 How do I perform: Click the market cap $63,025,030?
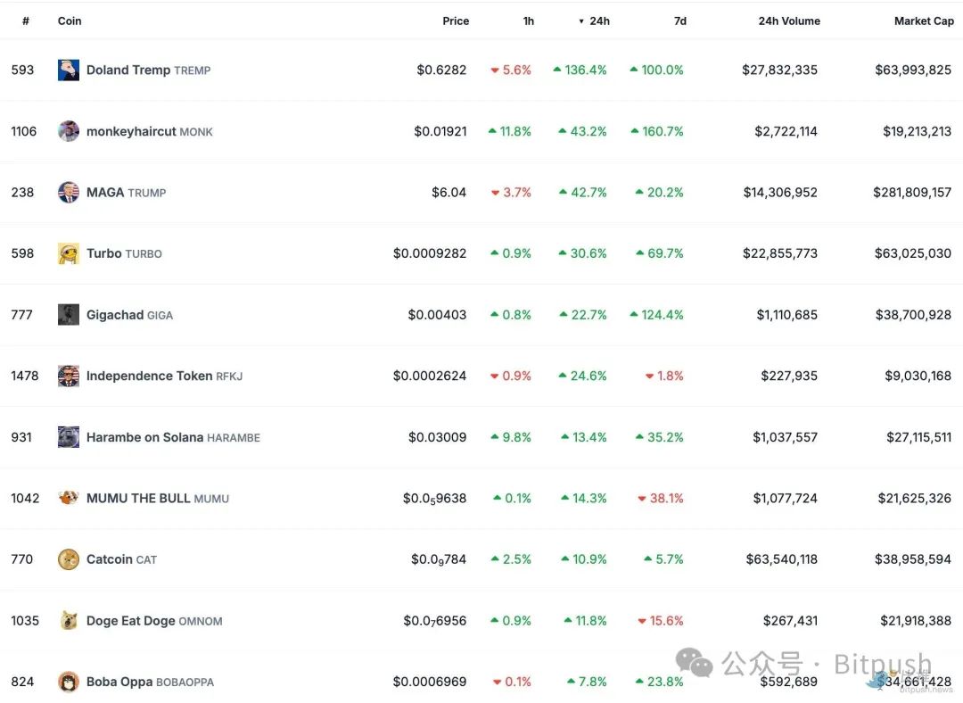913,253
